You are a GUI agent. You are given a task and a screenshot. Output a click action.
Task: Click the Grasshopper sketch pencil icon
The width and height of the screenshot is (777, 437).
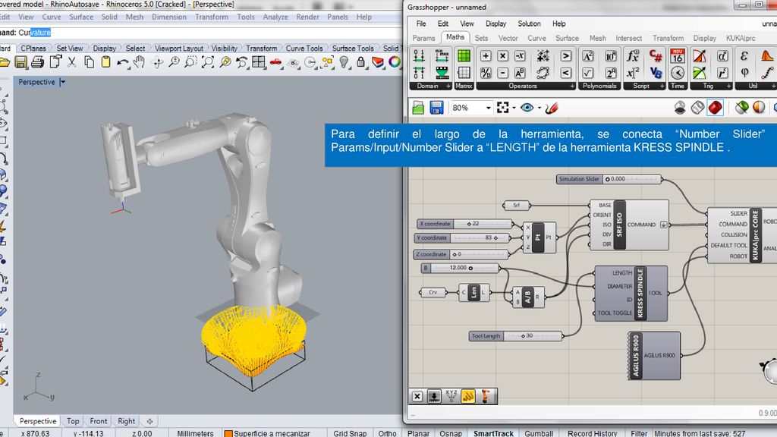[552, 108]
